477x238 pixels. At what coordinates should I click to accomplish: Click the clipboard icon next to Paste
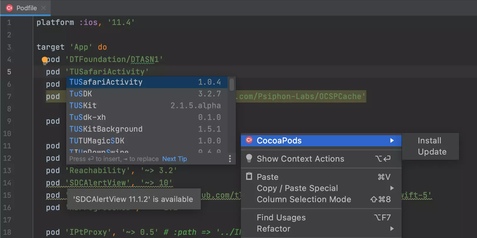(249, 176)
